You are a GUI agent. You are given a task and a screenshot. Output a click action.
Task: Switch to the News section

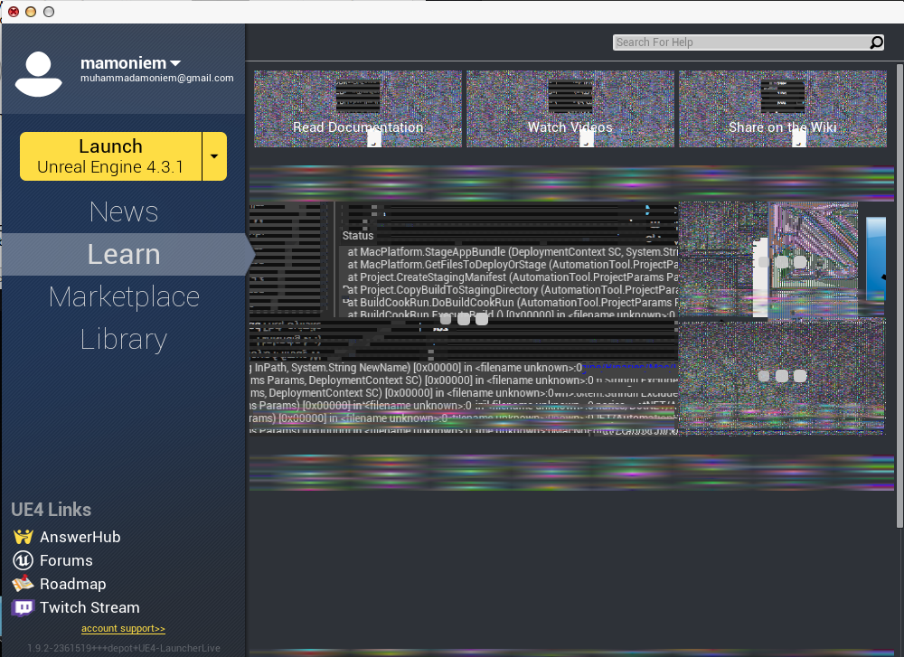click(x=124, y=211)
